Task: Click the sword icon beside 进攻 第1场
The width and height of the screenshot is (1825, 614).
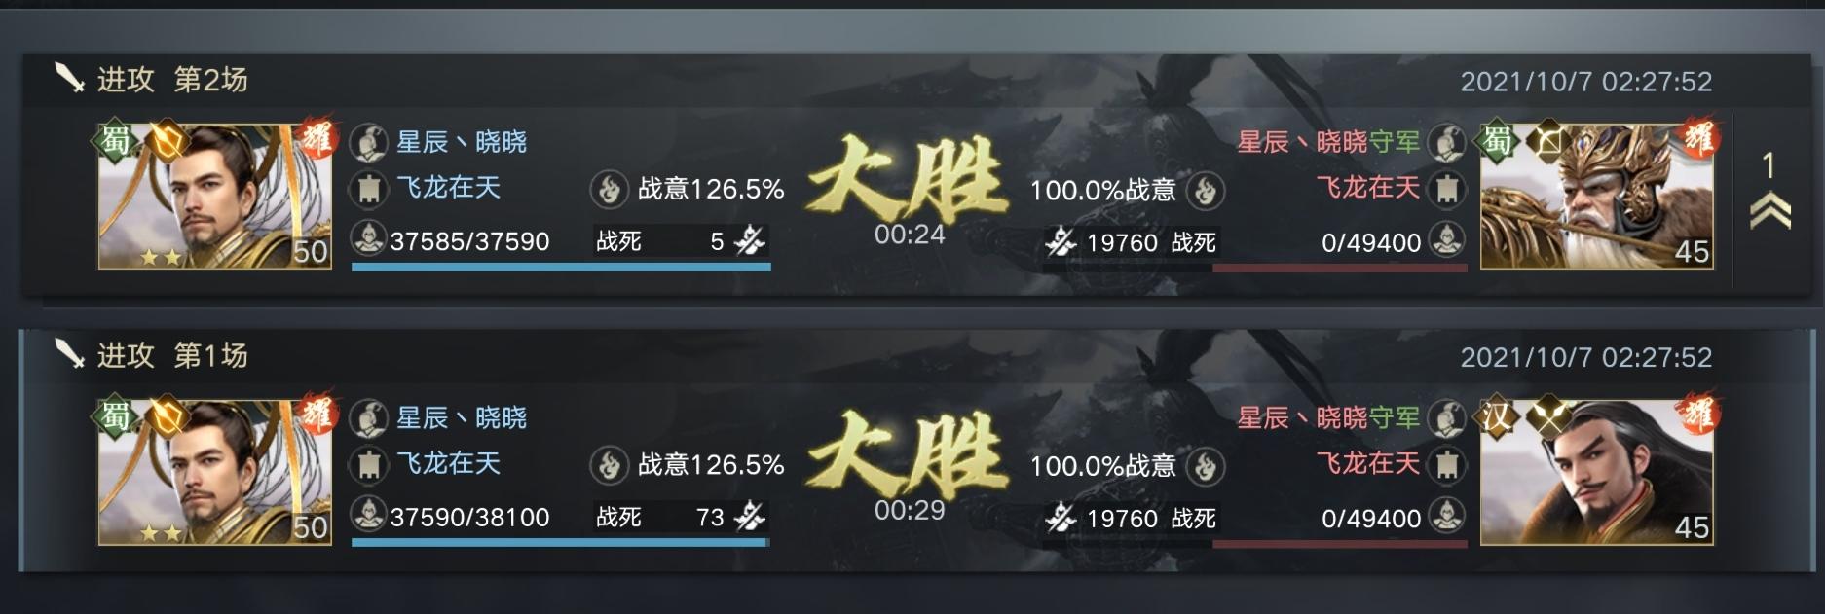Action: [x=69, y=354]
